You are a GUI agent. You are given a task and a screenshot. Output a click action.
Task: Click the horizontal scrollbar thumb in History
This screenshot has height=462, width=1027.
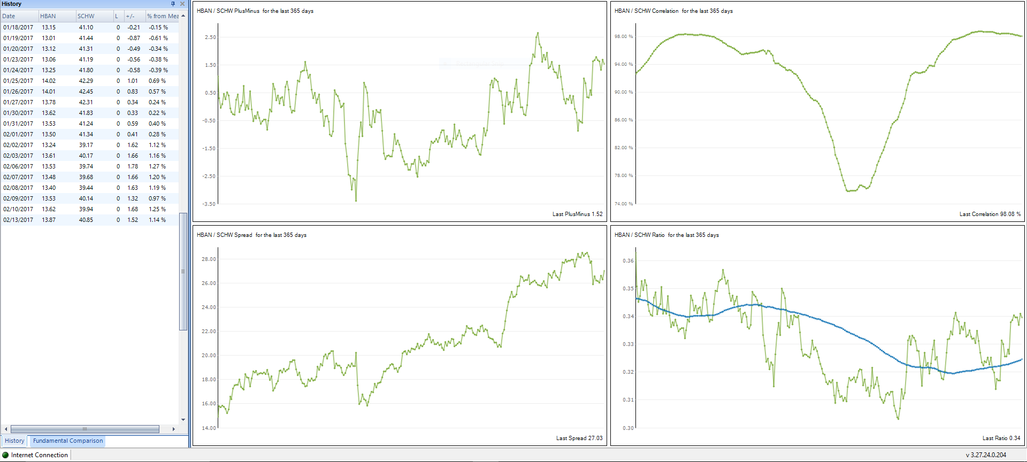(x=85, y=429)
